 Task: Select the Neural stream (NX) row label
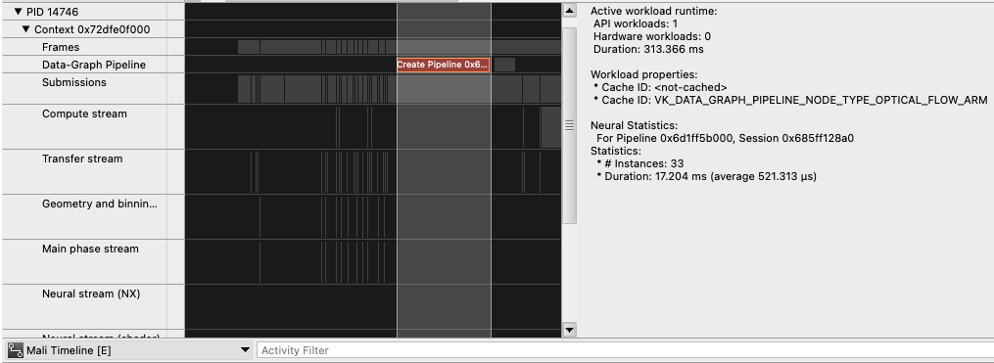tap(91, 294)
